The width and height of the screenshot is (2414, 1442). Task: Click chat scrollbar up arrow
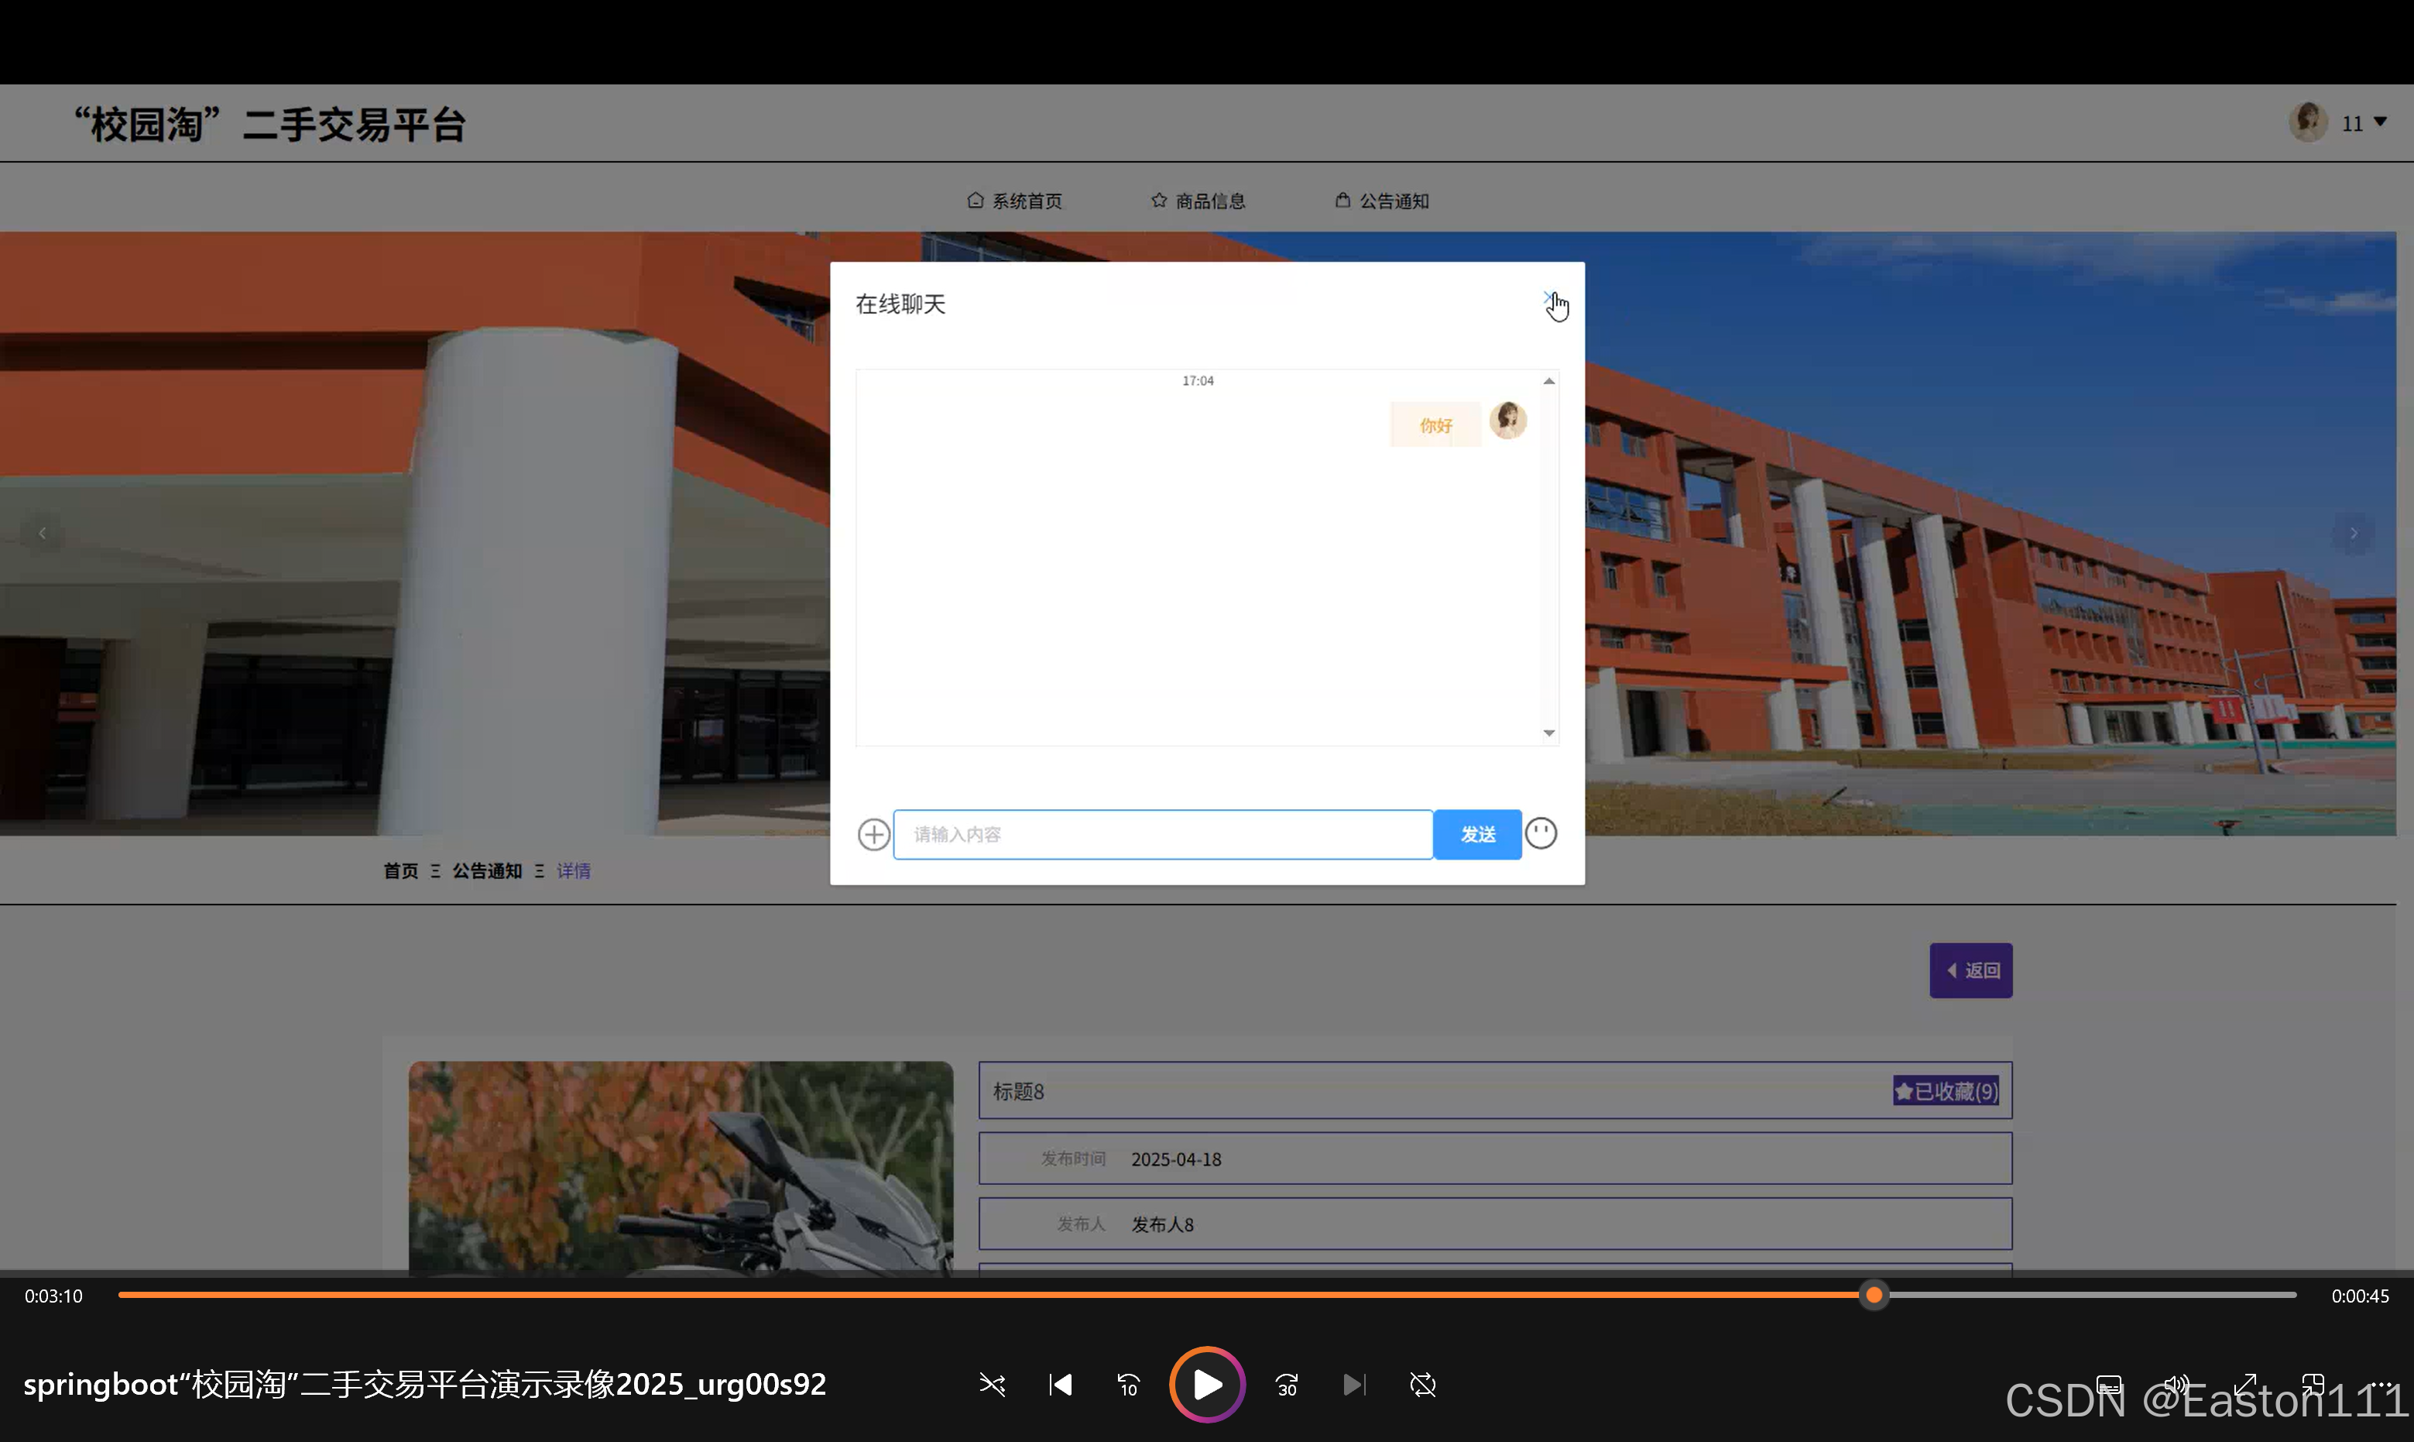click(1548, 381)
